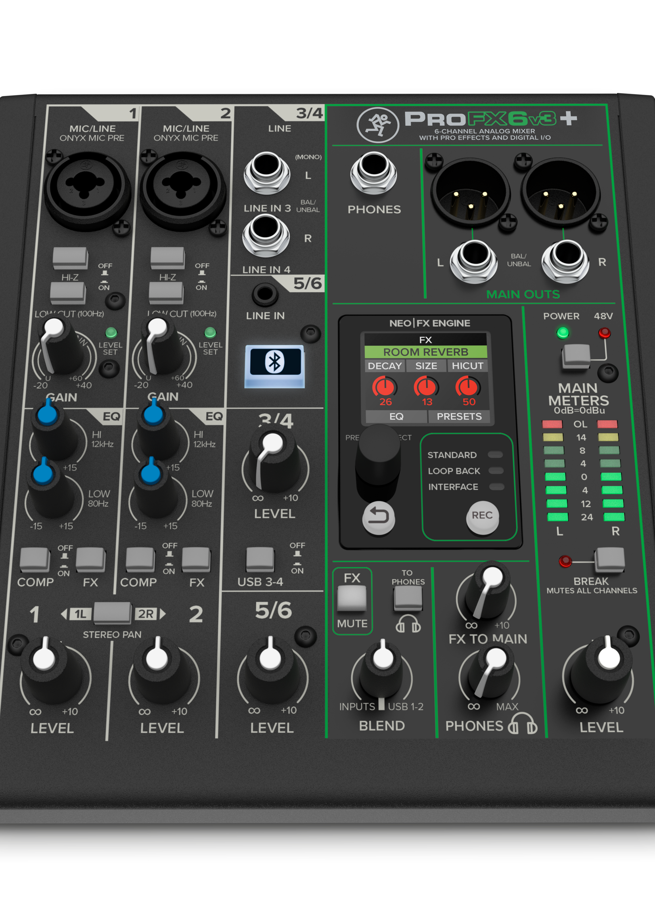The image size is (655, 917).
Task: Switch to the EQ tab on screen
Action: (x=396, y=416)
